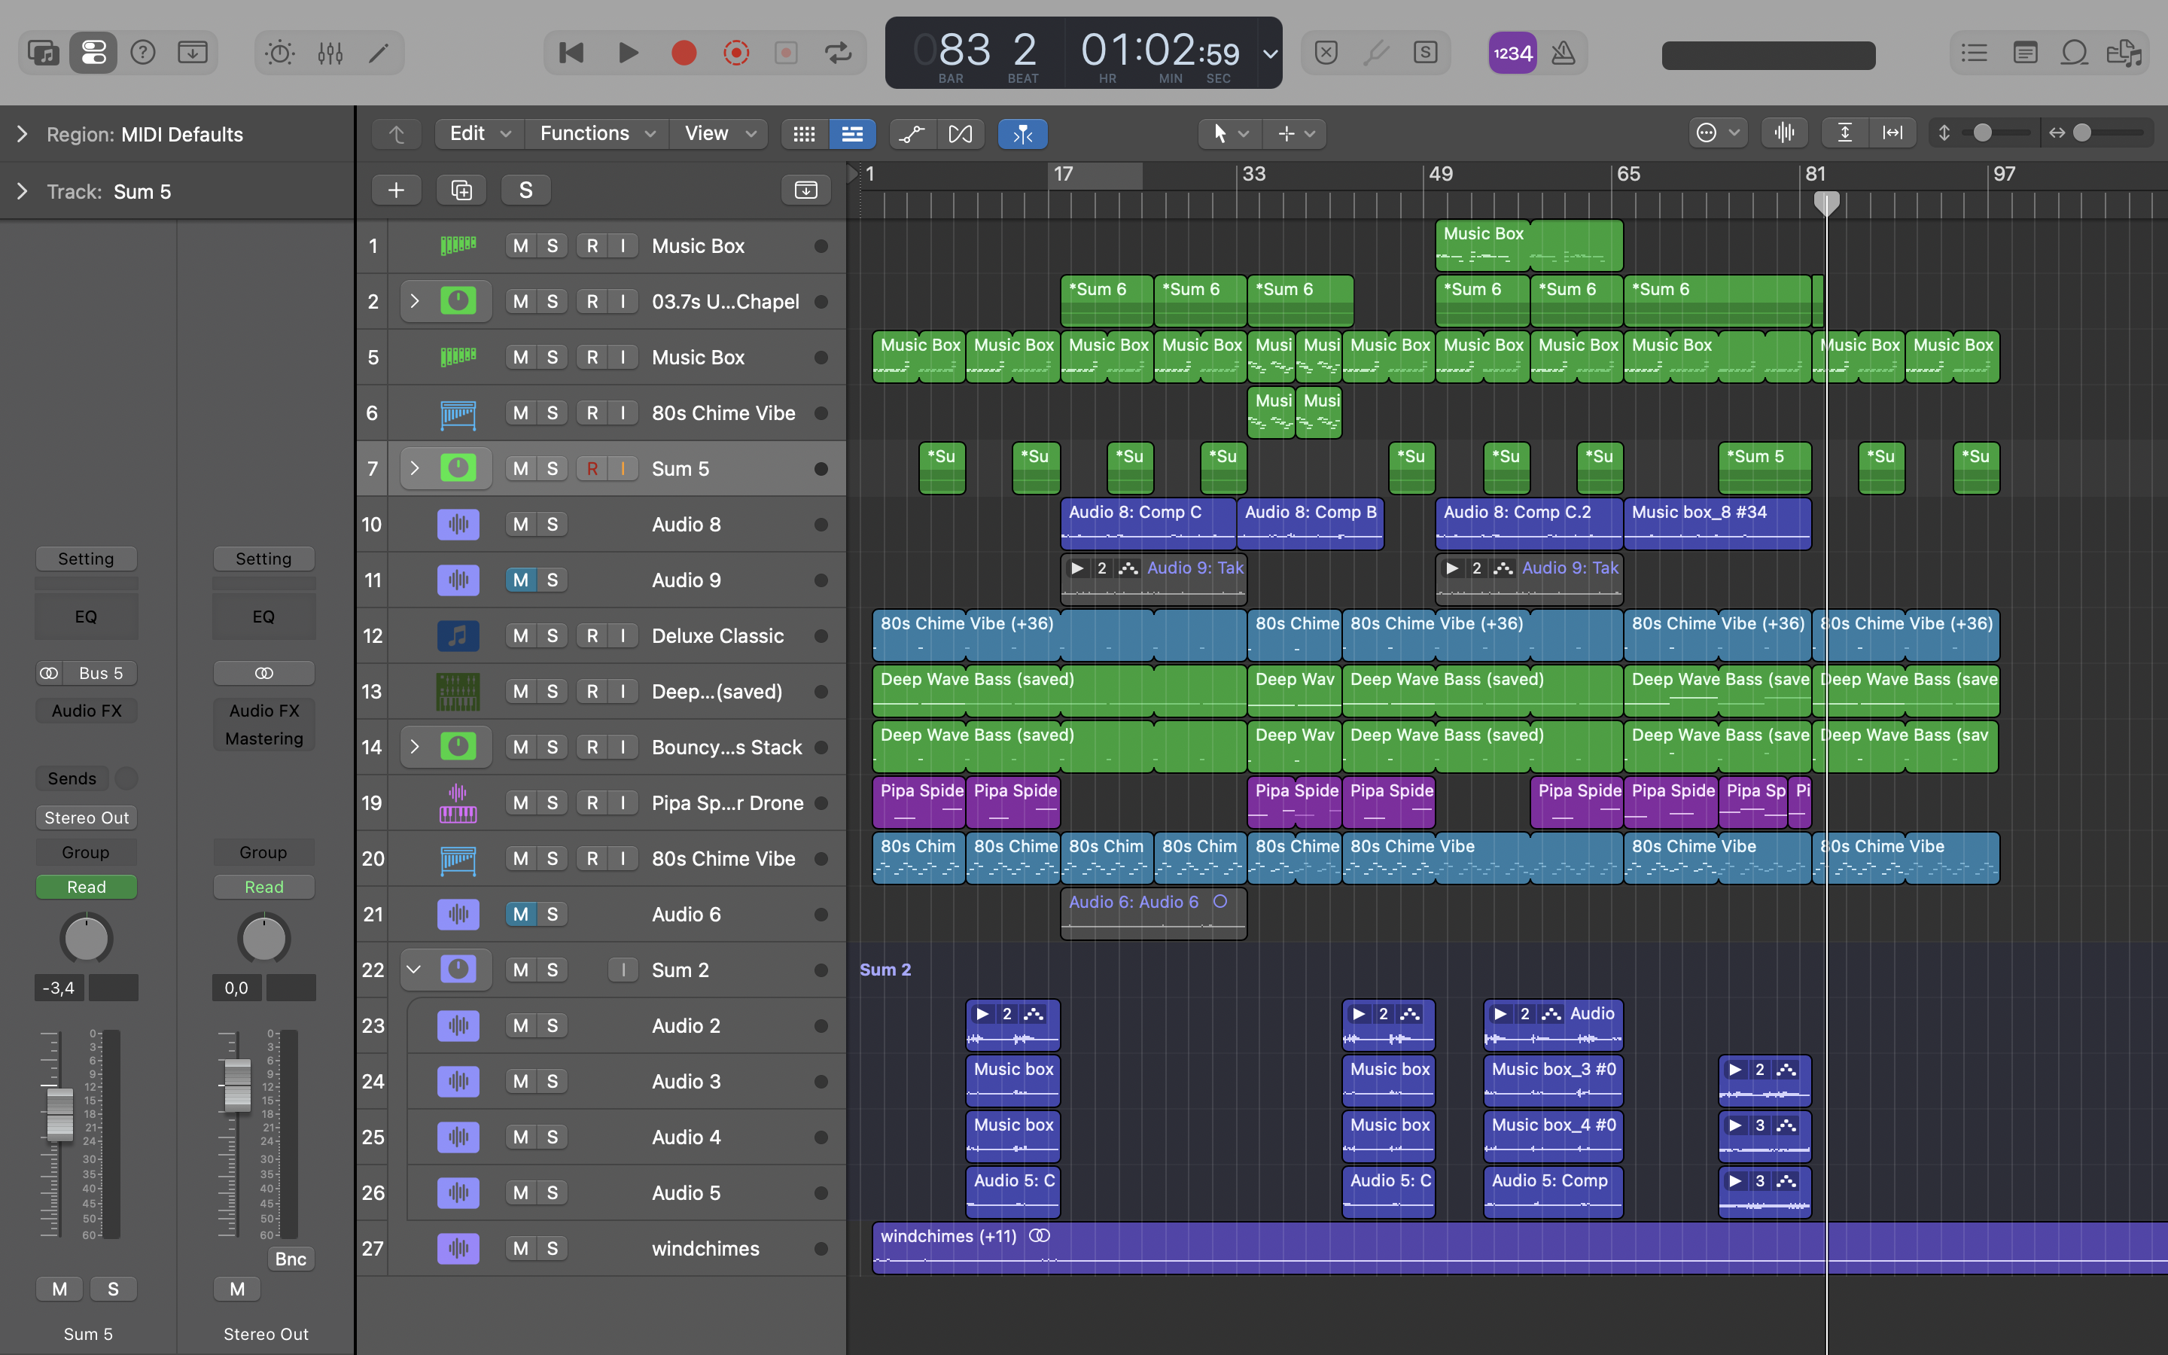
Task: Solo the windchimes track
Action: [x=553, y=1248]
